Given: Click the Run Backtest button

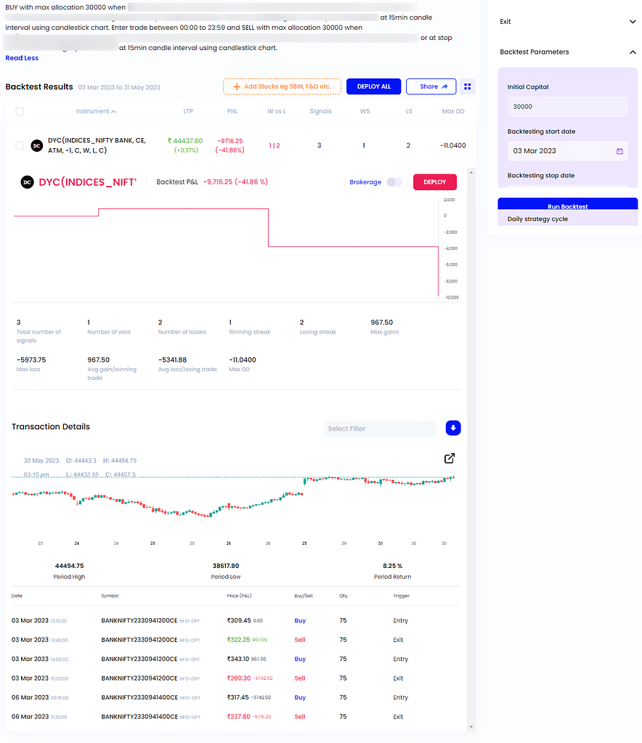Looking at the screenshot, I should [566, 206].
